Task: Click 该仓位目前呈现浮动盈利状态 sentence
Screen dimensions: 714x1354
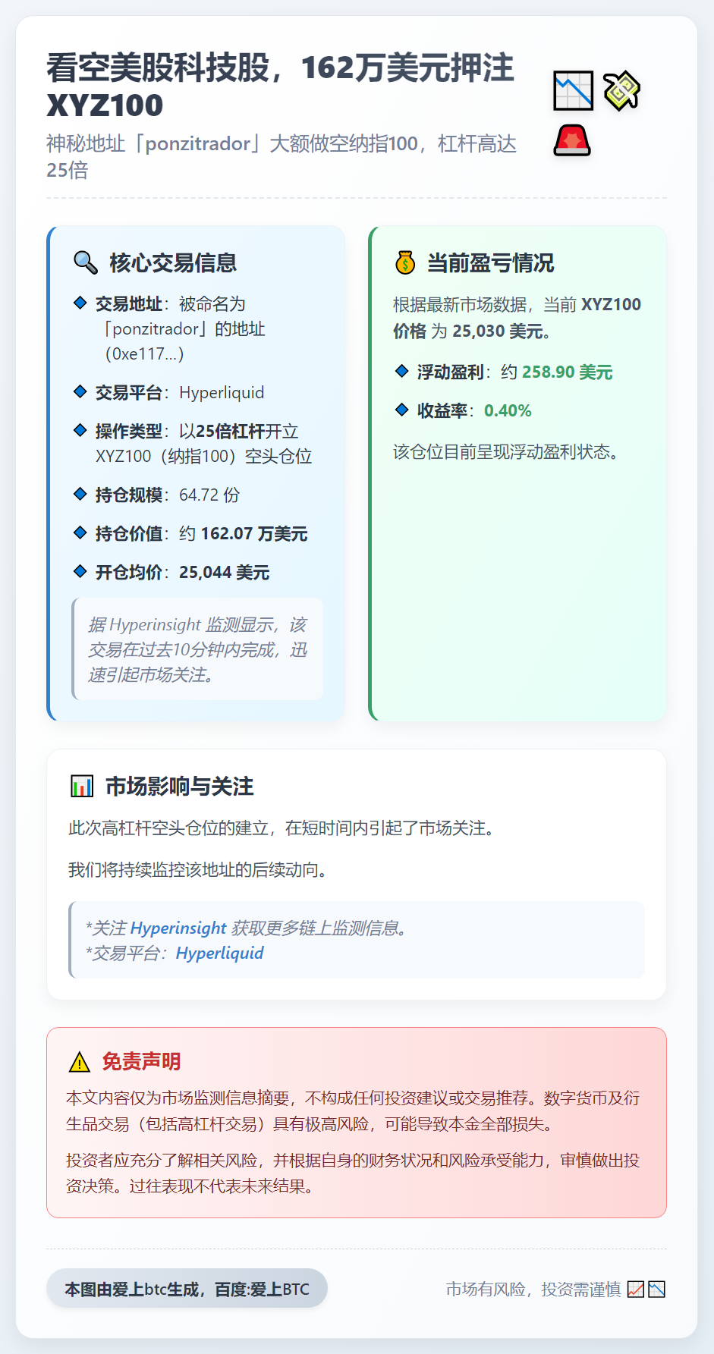Action: pyautogui.click(x=508, y=451)
